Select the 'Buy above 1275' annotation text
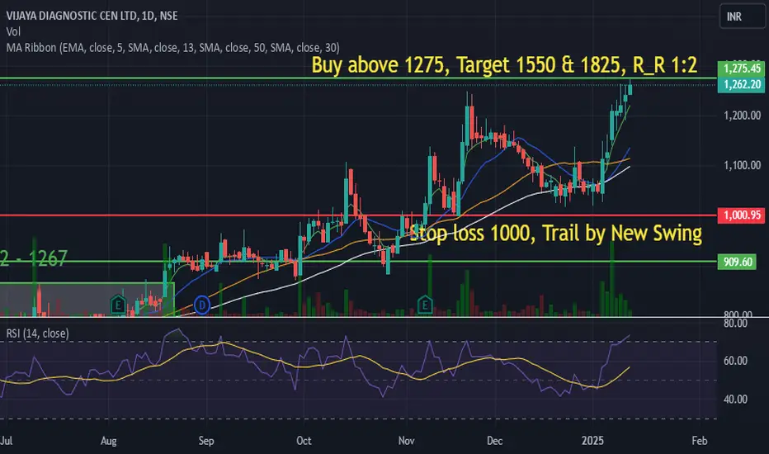 pos(504,64)
